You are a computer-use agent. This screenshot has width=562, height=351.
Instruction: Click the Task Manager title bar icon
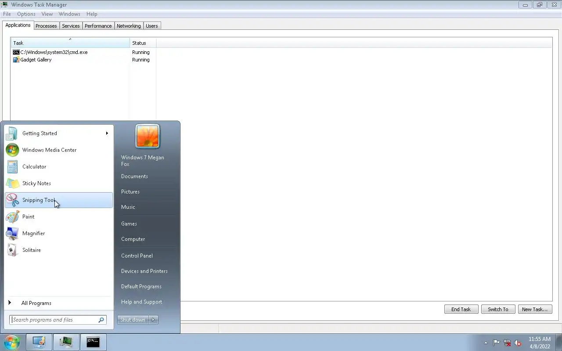[x=4, y=5]
